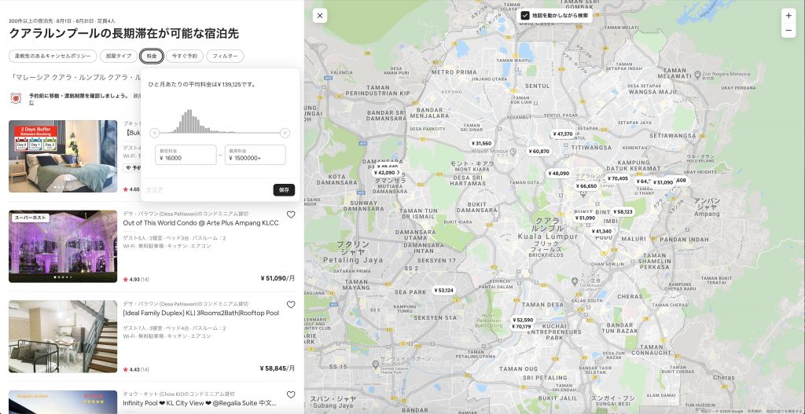Select map price marker ¥48,090
This screenshot has width=805, height=414.
pyautogui.click(x=559, y=174)
